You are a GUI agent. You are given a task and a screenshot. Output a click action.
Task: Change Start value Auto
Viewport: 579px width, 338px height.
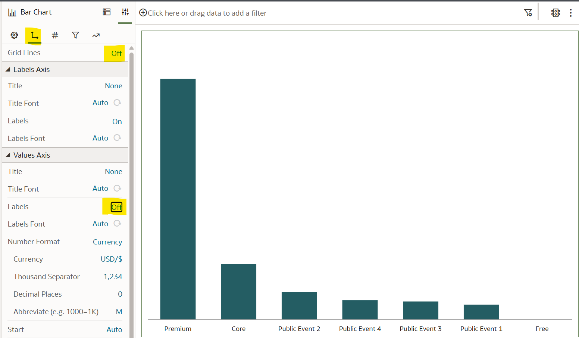(114, 329)
